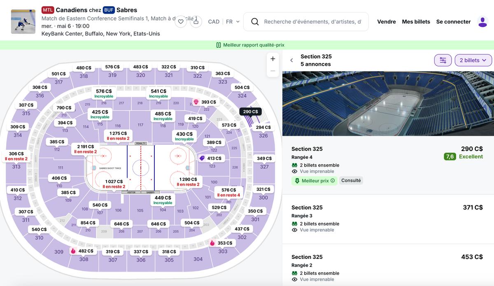Select 437 C$ marker at section 302
Screen dimensions: 494x286
tap(242, 229)
